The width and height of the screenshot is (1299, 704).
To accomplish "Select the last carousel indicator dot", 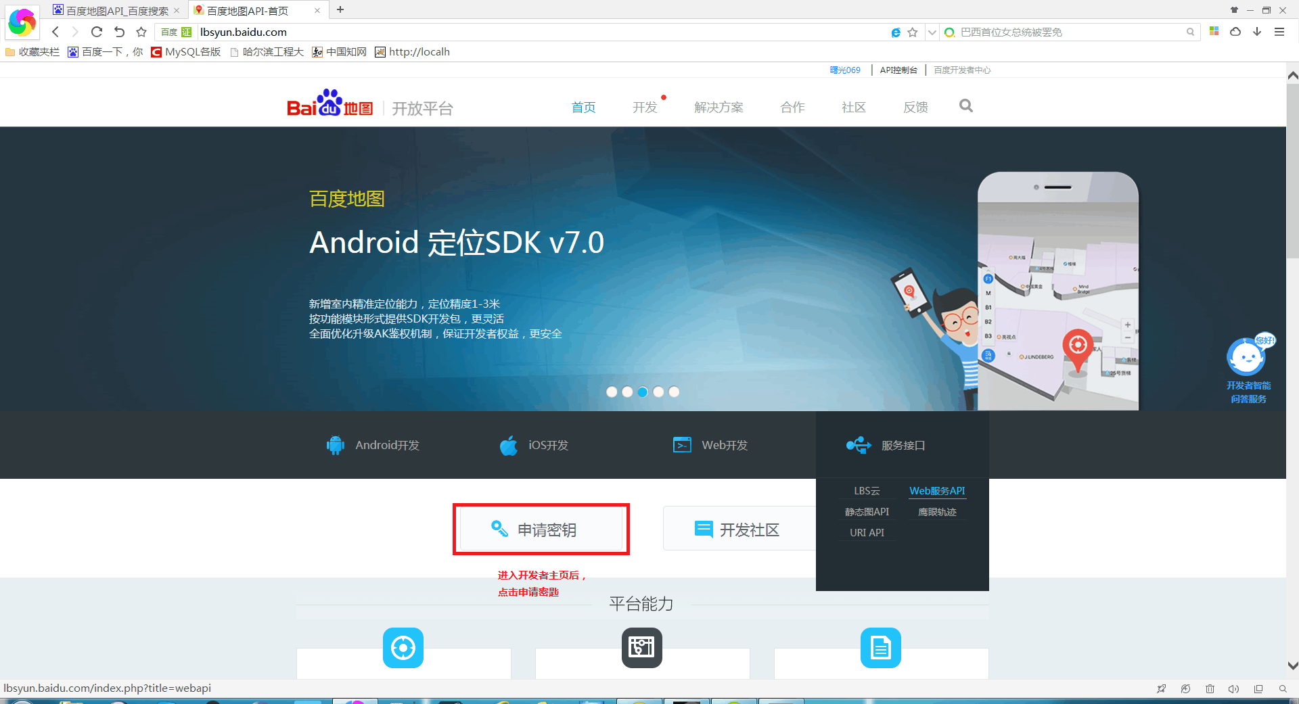I will pyautogui.click(x=673, y=392).
